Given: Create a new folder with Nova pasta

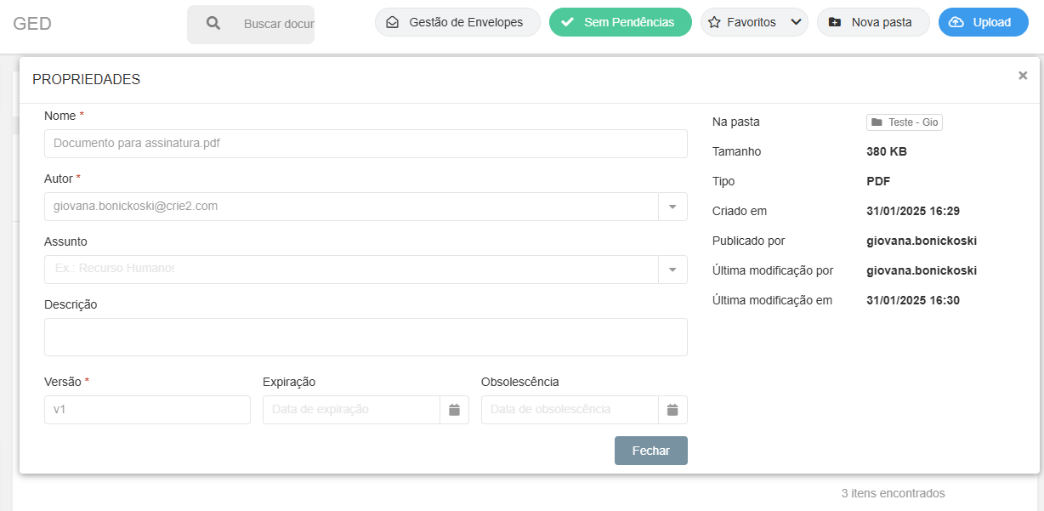Looking at the screenshot, I should 873,22.
